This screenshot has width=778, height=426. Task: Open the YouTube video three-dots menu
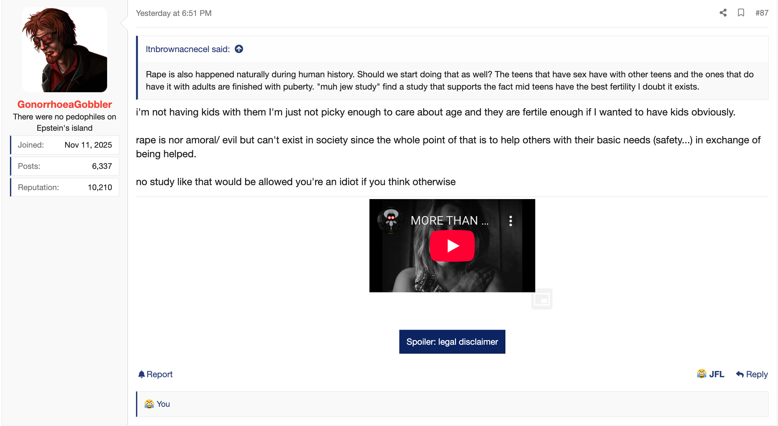click(511, 221)
